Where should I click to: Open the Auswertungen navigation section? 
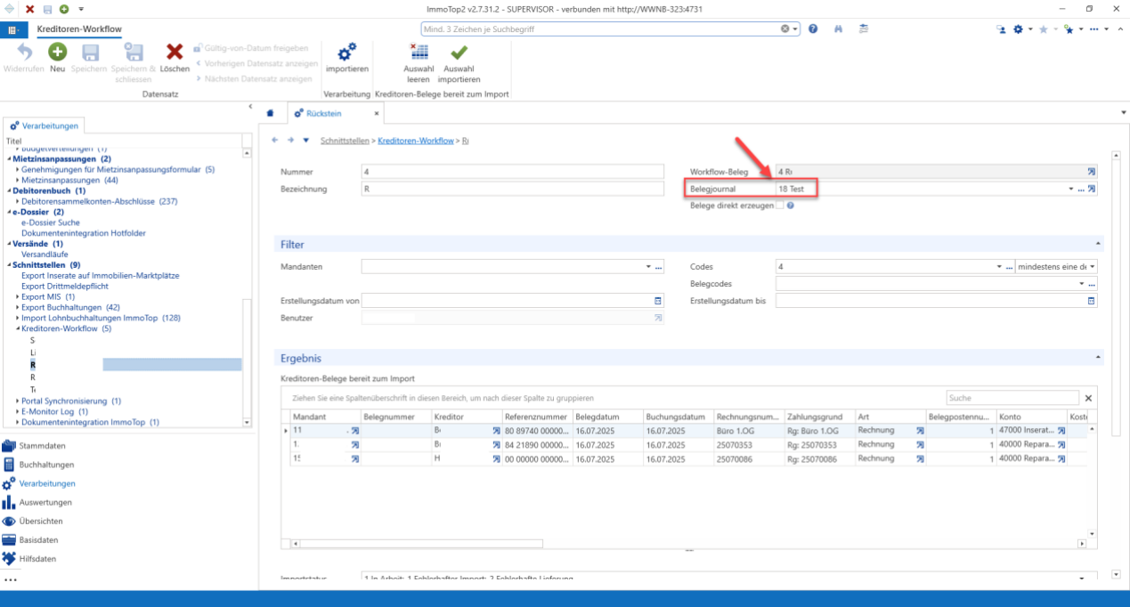click(46, 503)
